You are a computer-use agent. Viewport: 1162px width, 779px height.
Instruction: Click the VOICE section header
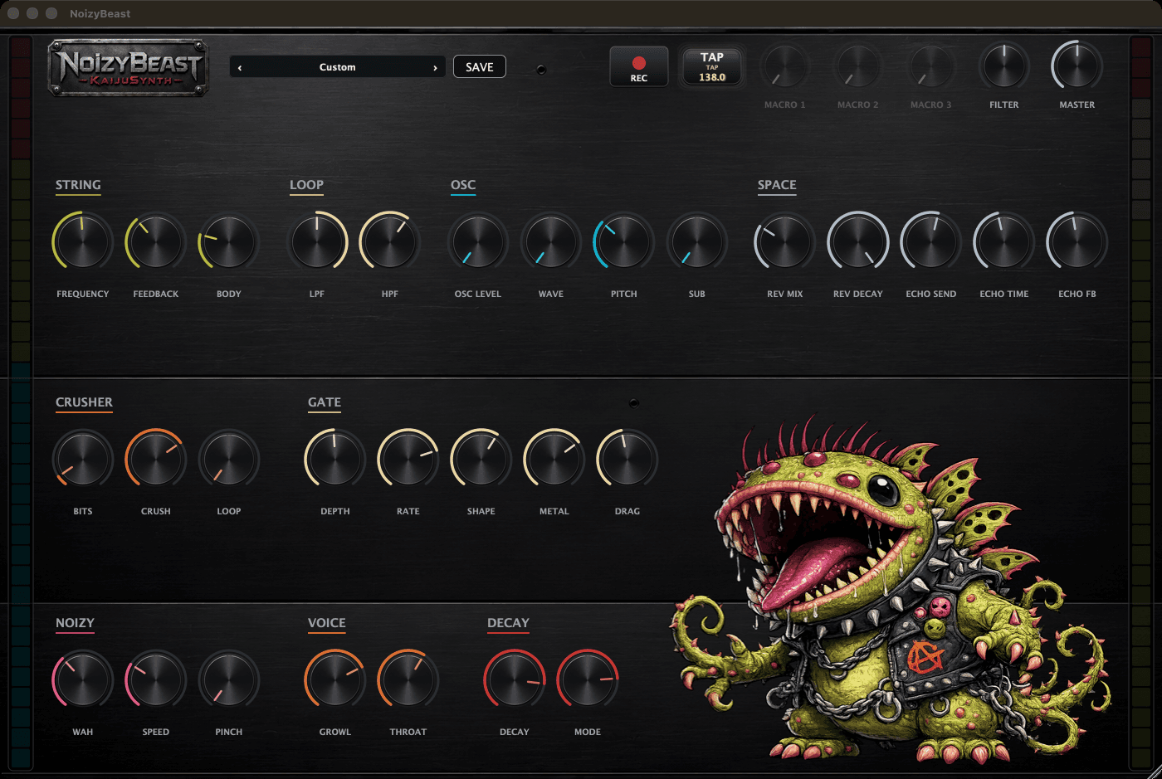[327, 623]
